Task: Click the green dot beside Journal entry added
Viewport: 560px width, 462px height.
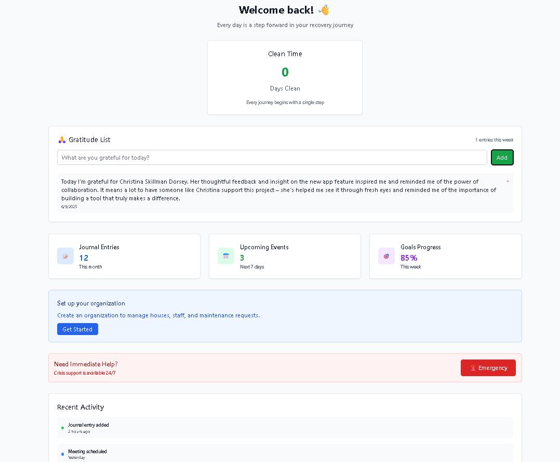Action: [63, 428]
